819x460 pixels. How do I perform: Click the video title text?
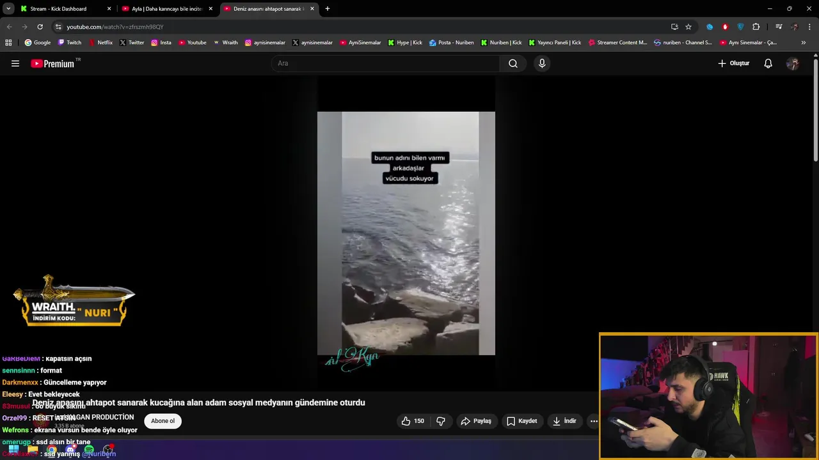pos(199,402)
